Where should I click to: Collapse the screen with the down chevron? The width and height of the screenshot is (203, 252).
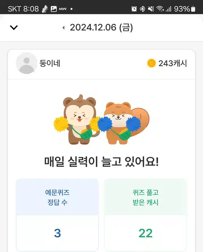coord(14,28)
